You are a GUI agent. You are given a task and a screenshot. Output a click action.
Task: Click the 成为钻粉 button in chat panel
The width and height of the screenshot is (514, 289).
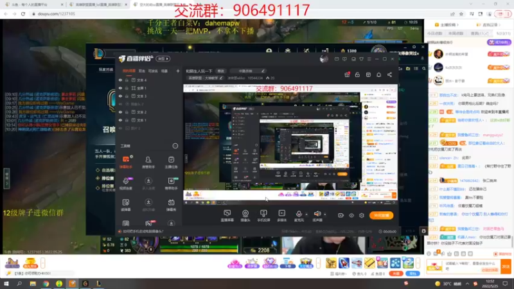499,42
